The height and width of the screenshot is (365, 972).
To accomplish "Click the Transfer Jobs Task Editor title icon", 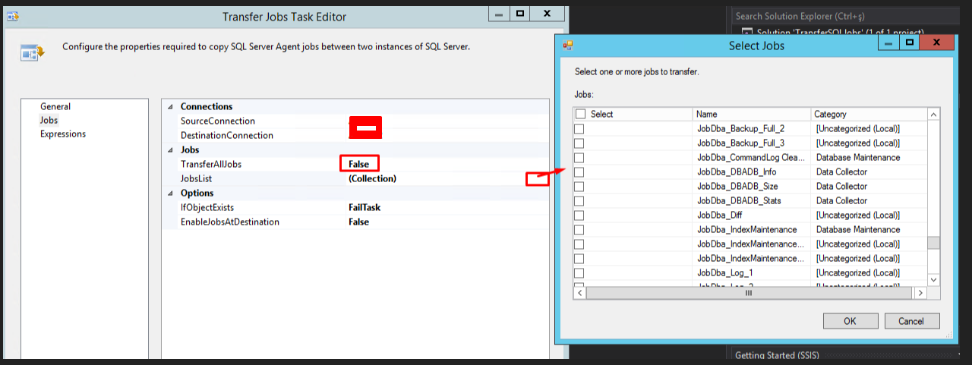I will (x=12, y=15).
